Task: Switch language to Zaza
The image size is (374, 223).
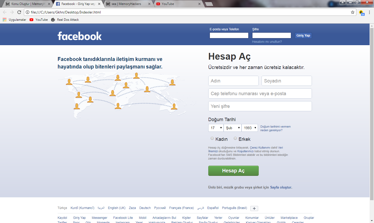Action: click(132, 208)
